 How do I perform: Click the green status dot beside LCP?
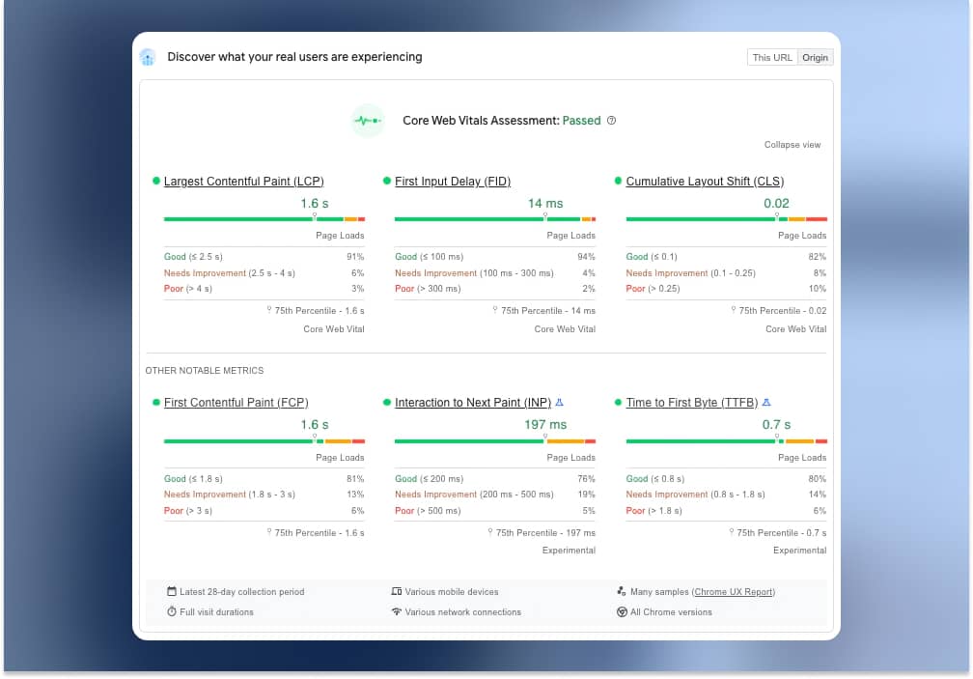point(156,181)
